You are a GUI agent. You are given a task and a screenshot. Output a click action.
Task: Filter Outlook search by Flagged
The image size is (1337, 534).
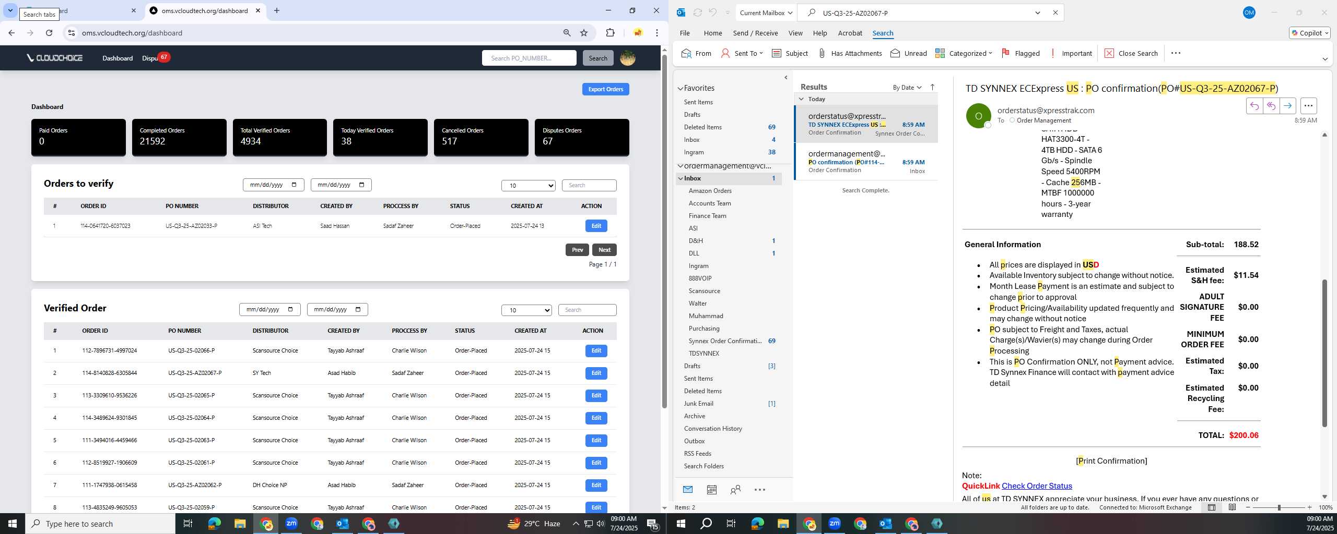(1021, 53)
